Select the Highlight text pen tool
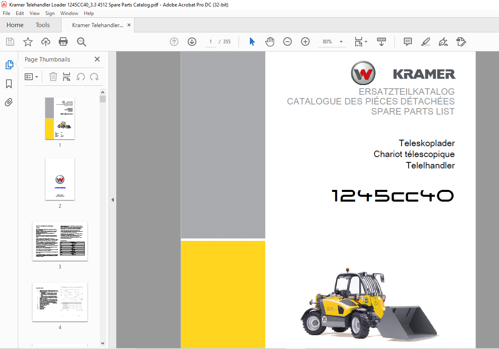Screen dimensions: 499x349 click(x=426, y=42)
